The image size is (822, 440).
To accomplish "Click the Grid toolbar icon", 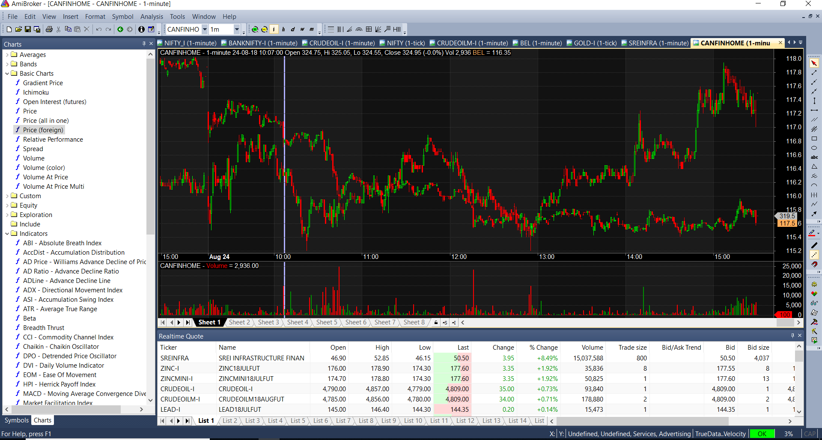I will 369,29.
